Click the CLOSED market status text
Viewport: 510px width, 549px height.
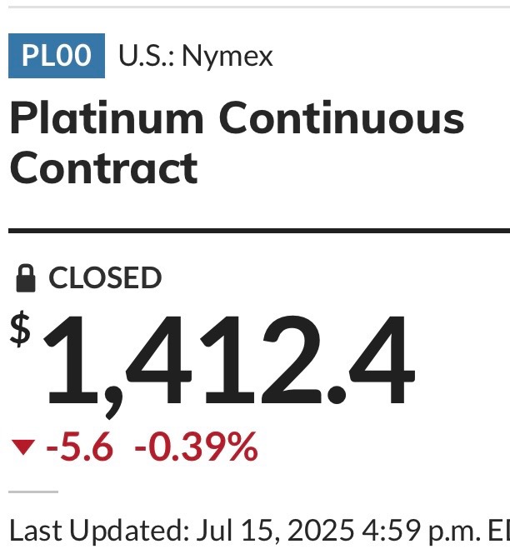[x=105, y=278]
